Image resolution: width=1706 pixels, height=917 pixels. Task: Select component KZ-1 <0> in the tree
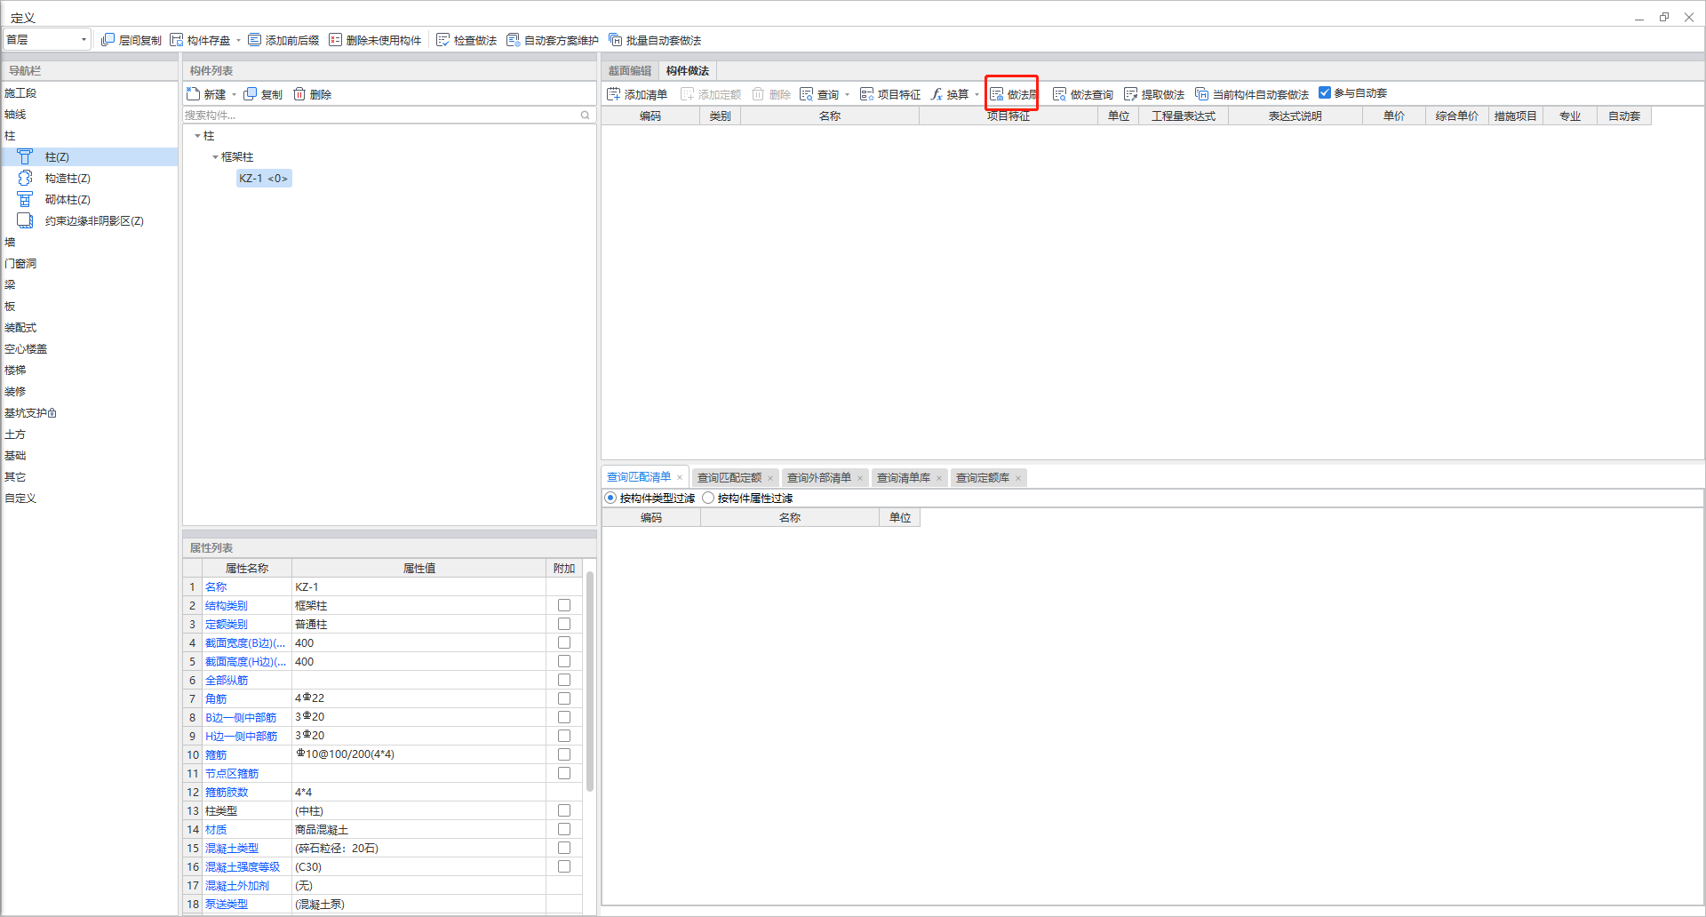coord(264,178)
